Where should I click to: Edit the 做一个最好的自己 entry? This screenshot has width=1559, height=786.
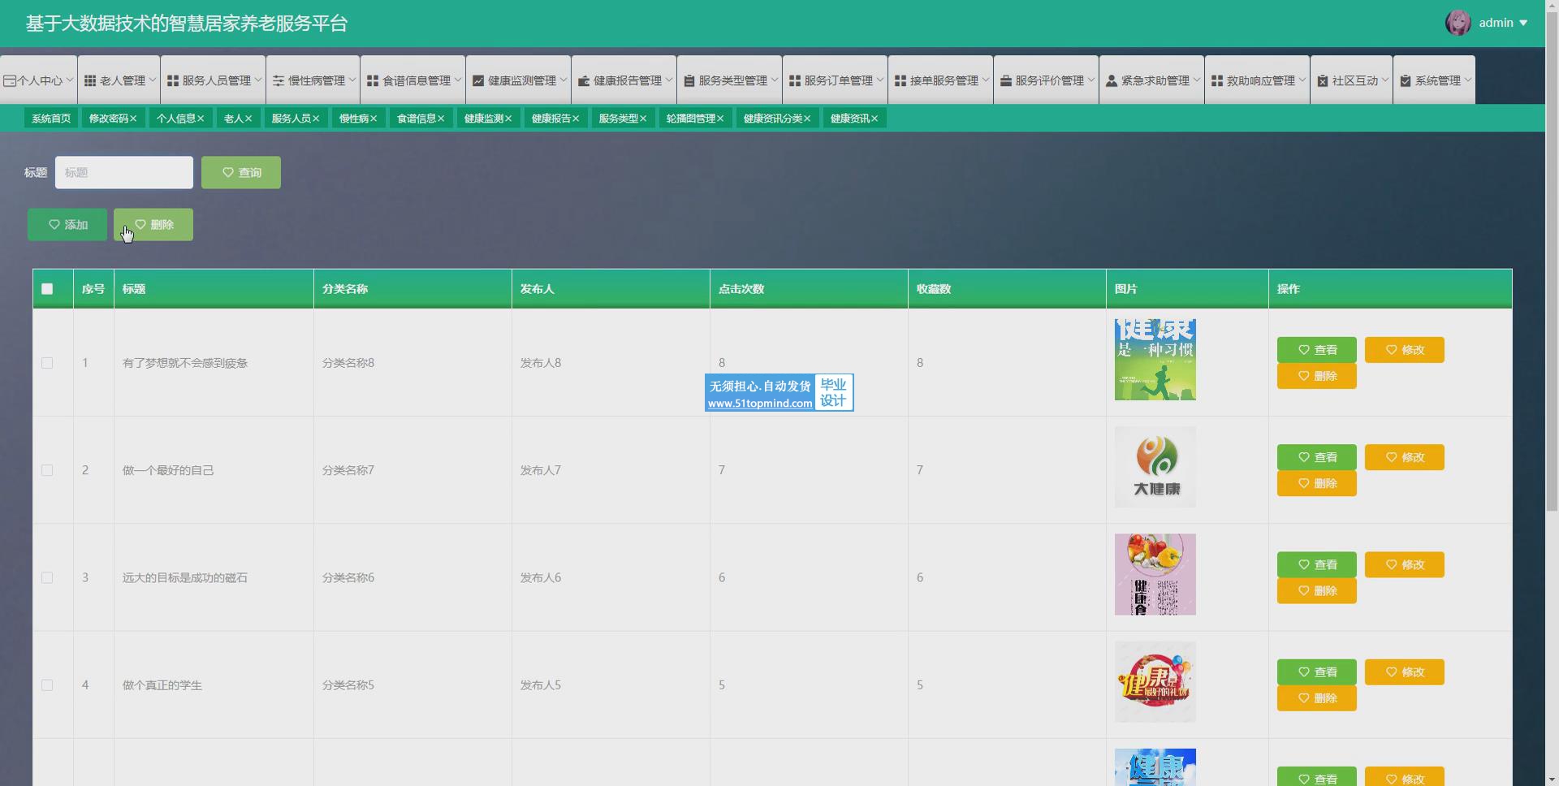(x=1405, y=457)
